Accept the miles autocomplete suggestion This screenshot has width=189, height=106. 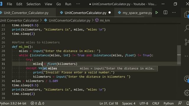[x=100, y=68]
